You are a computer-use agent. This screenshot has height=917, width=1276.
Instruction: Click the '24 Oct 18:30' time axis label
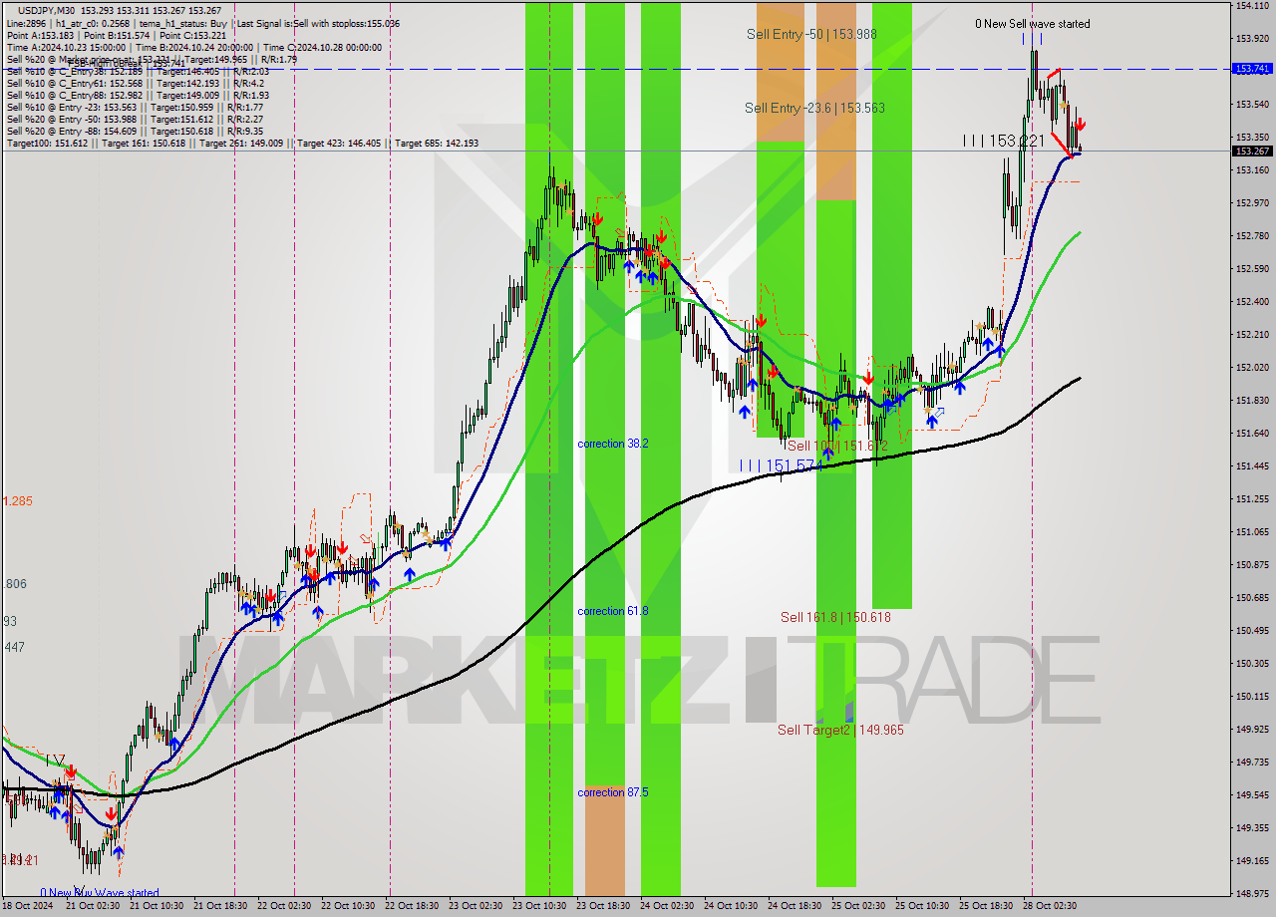pos(794,906)
